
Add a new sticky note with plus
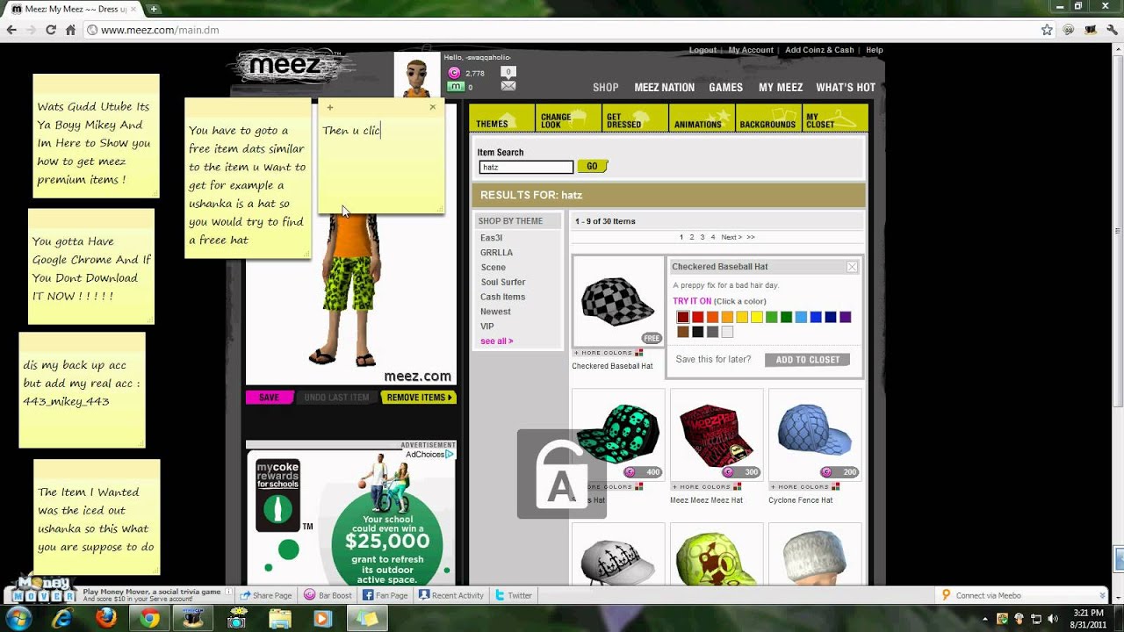point(330,107)
